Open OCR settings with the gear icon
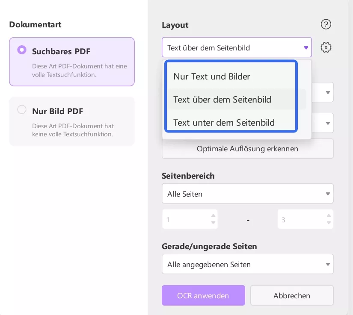The width and height of the screenshot is (353, 315). (x=326, y=47)
